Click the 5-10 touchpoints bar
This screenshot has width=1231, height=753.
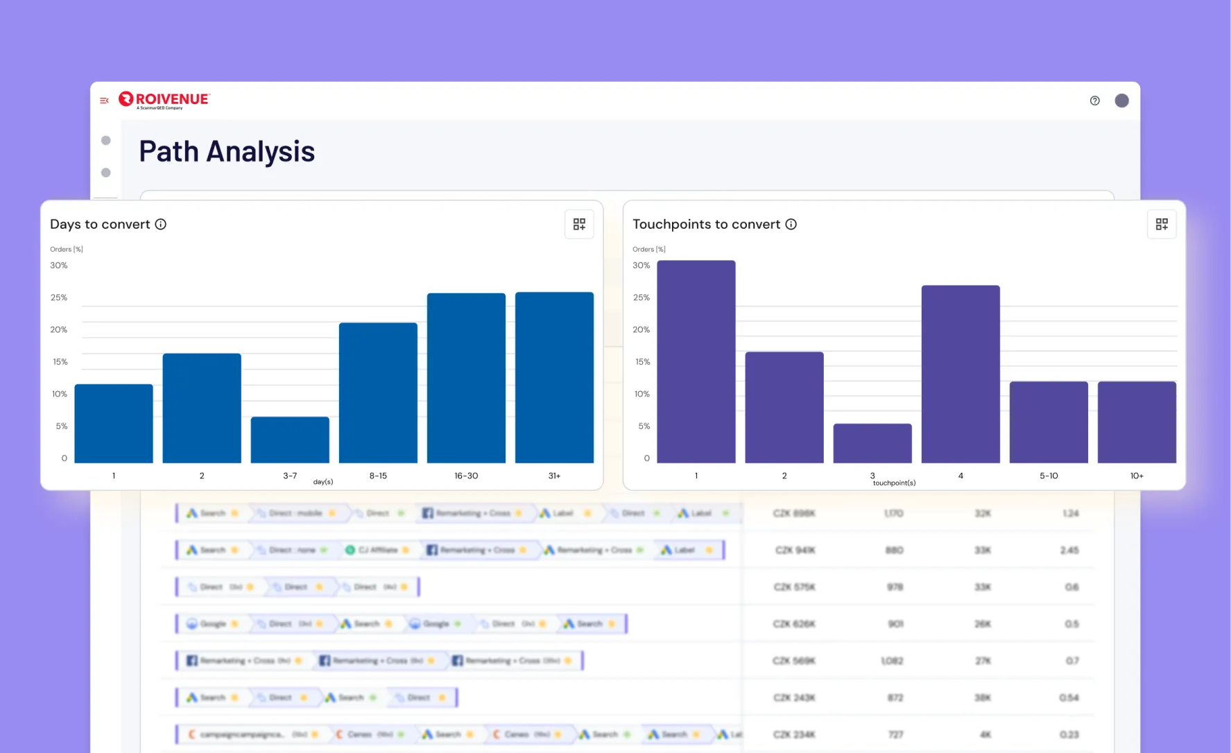[x=1049, y=422]
